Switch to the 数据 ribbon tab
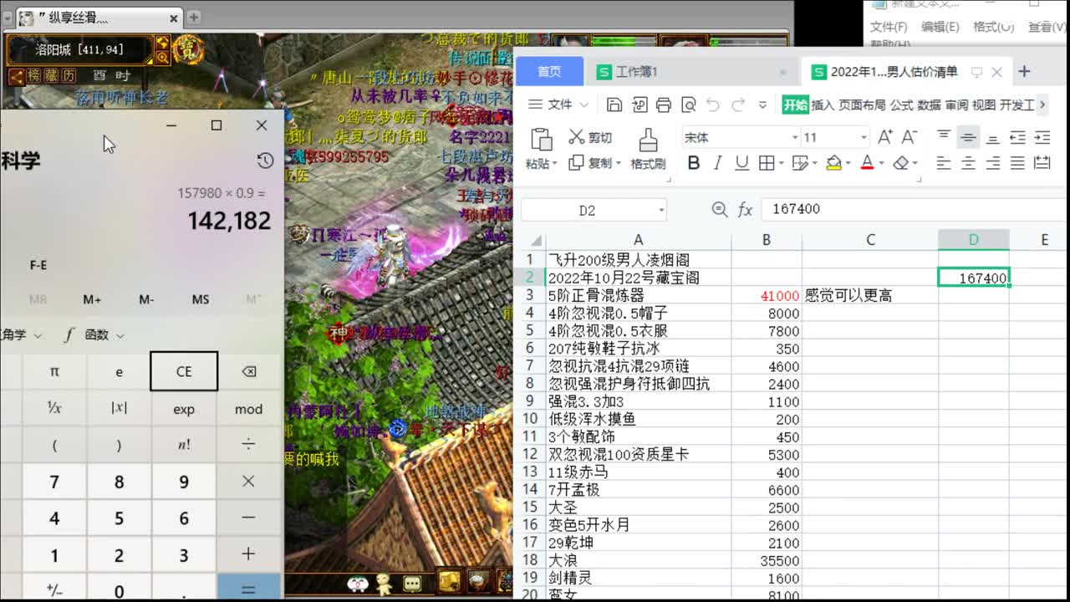 (930, 105)
